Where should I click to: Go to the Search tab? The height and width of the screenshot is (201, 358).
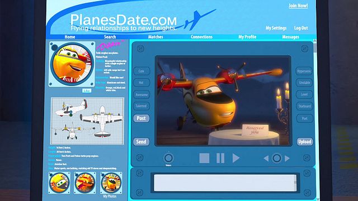click(110, 37)
